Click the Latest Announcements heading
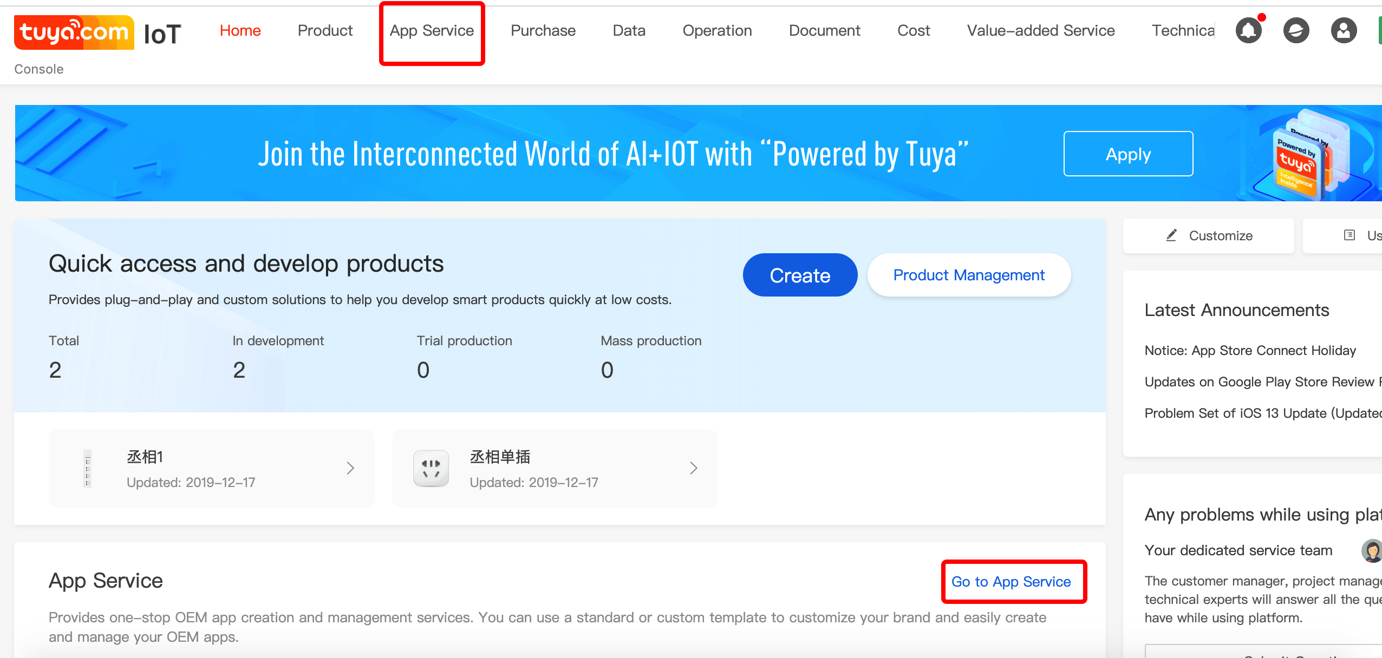The height and width of the screenshot is (658, 1382). point(1237,310)
